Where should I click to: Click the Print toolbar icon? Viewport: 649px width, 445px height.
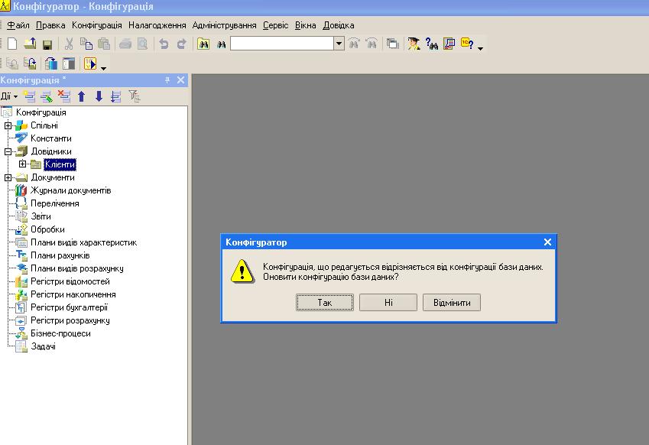pos(125,44)
